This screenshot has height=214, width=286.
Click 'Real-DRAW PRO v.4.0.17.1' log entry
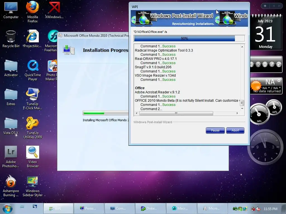click(x=156, y=59)
